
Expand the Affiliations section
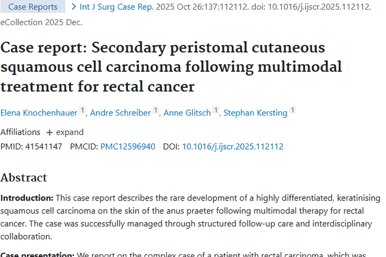(x=65, y=132)
